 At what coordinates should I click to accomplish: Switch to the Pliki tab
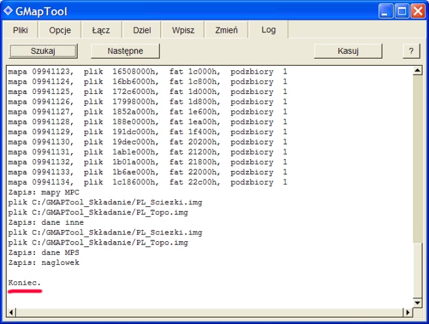(20, 30)
